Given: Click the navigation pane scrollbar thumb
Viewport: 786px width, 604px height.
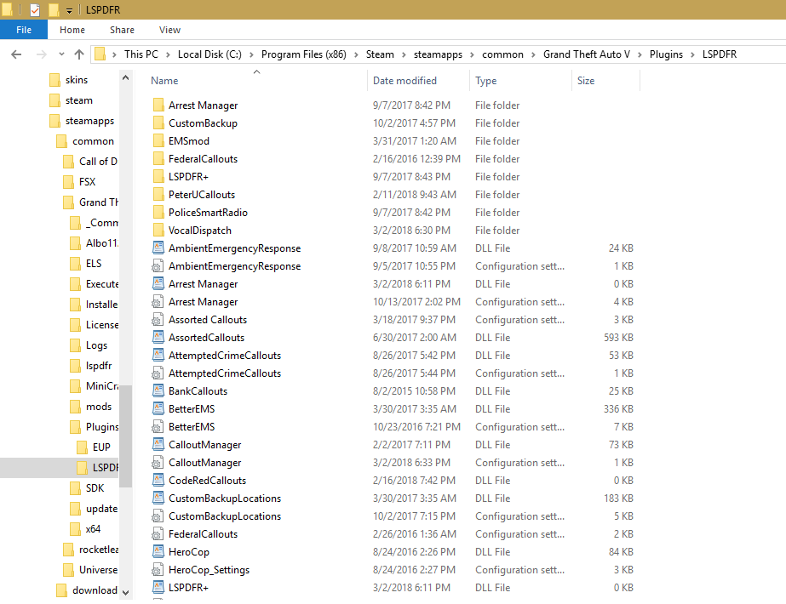Looking at the screenshot, I should click(125, 436).
